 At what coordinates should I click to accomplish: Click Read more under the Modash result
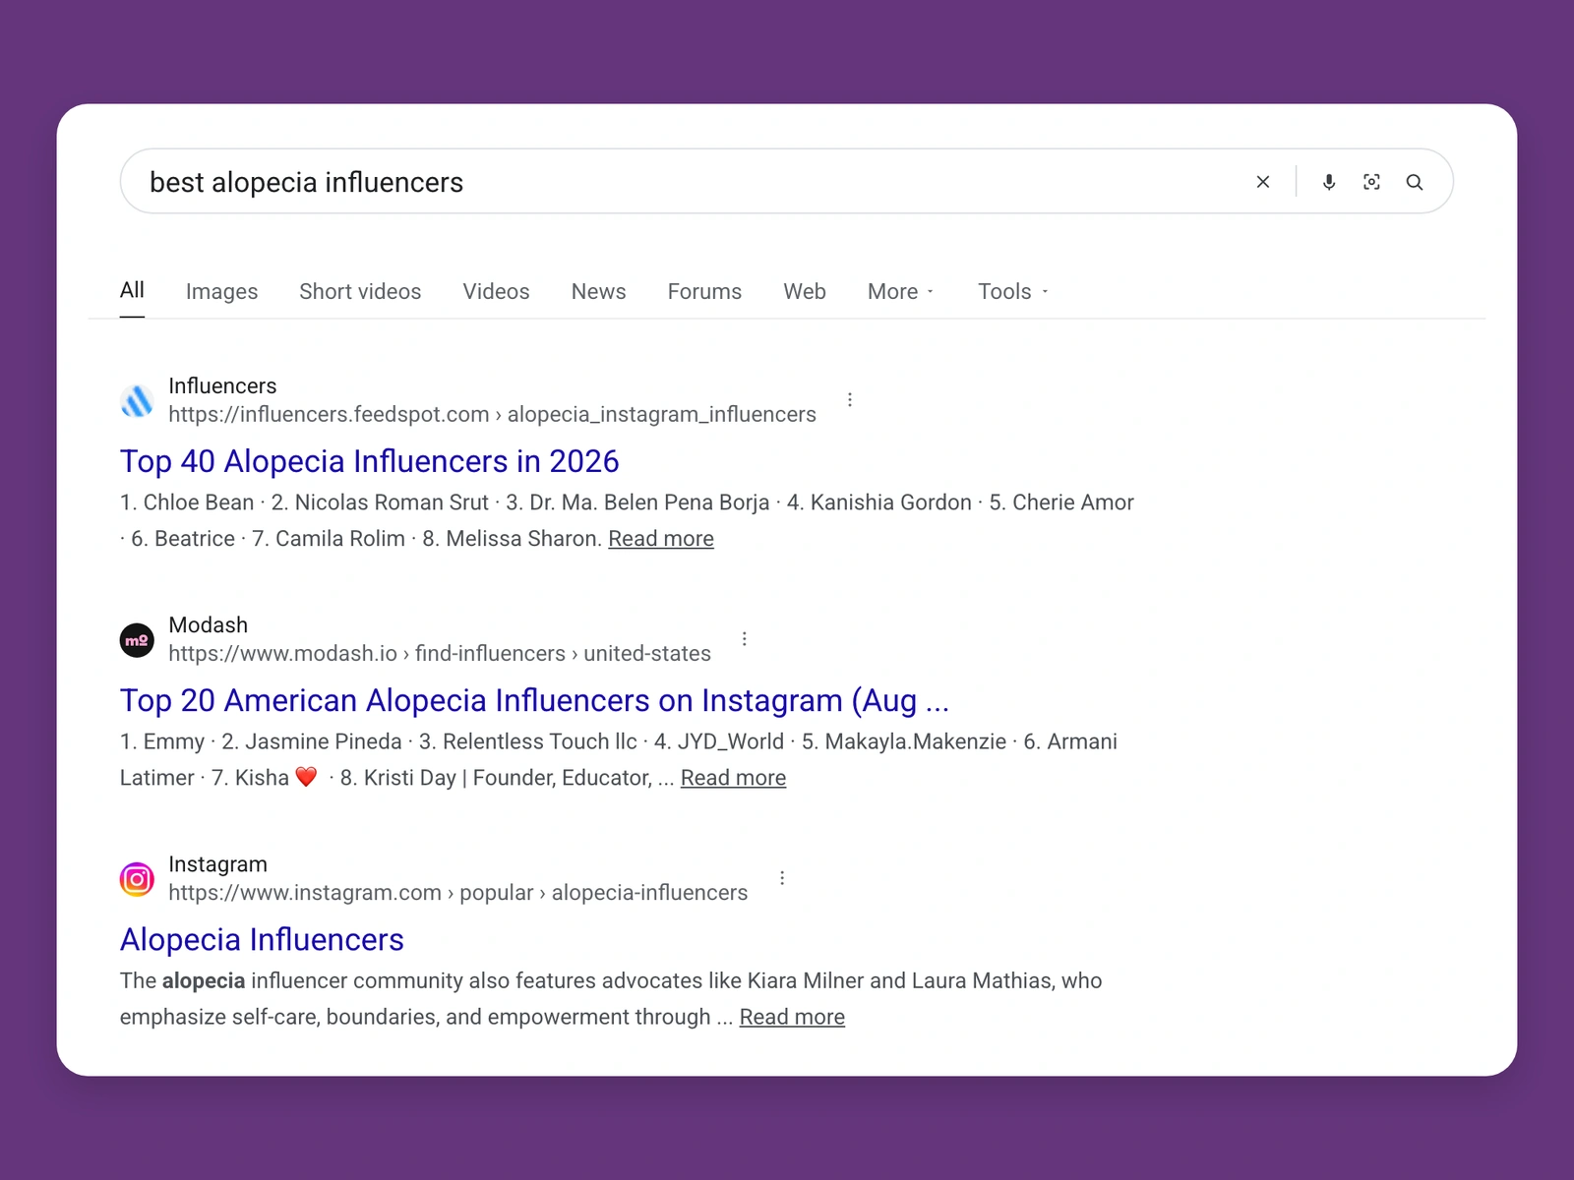tap(733, 778)
